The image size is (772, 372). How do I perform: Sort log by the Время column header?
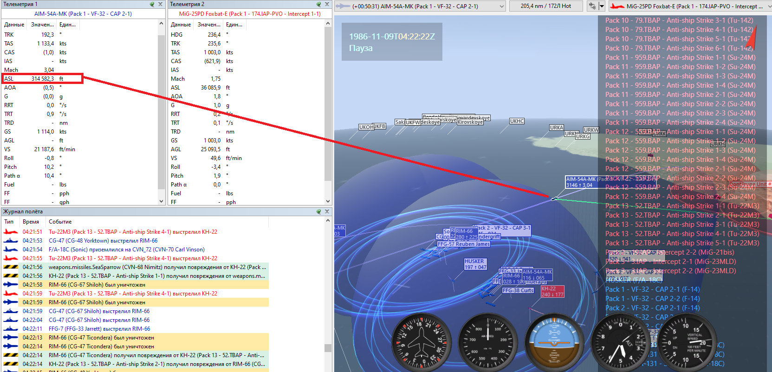click(x=31, y=222)
